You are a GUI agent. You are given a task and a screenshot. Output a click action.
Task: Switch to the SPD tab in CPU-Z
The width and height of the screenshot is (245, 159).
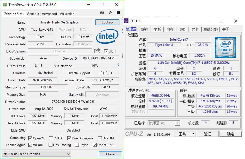(182, 29)
